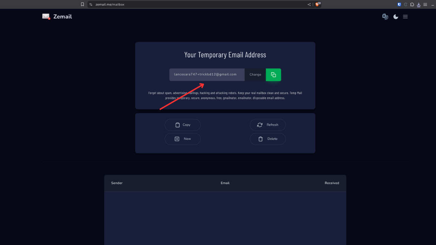Click the Copy button with clipboard icon
The width and height of the screenshot is (436, 245).
[x=183, y=125]
